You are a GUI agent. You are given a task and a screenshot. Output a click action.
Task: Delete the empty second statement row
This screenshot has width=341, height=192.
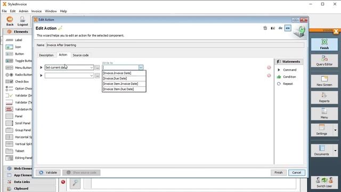pos(269,76)
